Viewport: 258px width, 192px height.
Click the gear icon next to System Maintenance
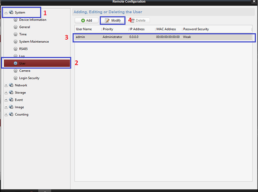point(15,41)
